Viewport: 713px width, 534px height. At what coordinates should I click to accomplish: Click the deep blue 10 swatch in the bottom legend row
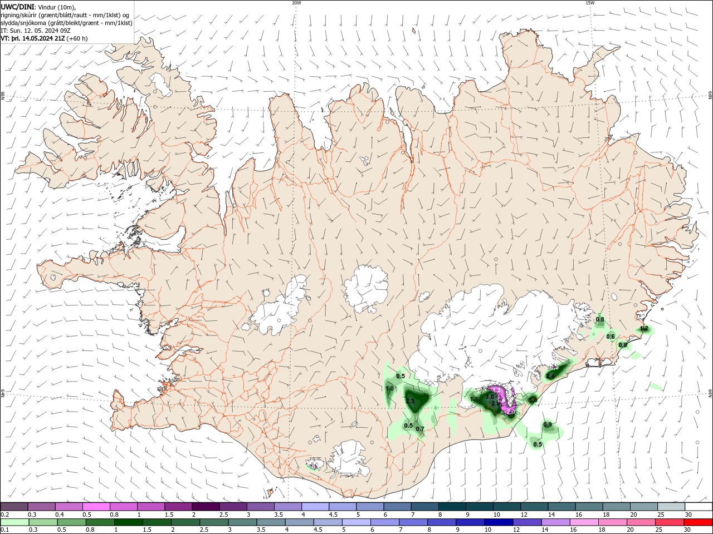[x=498, y=522]
